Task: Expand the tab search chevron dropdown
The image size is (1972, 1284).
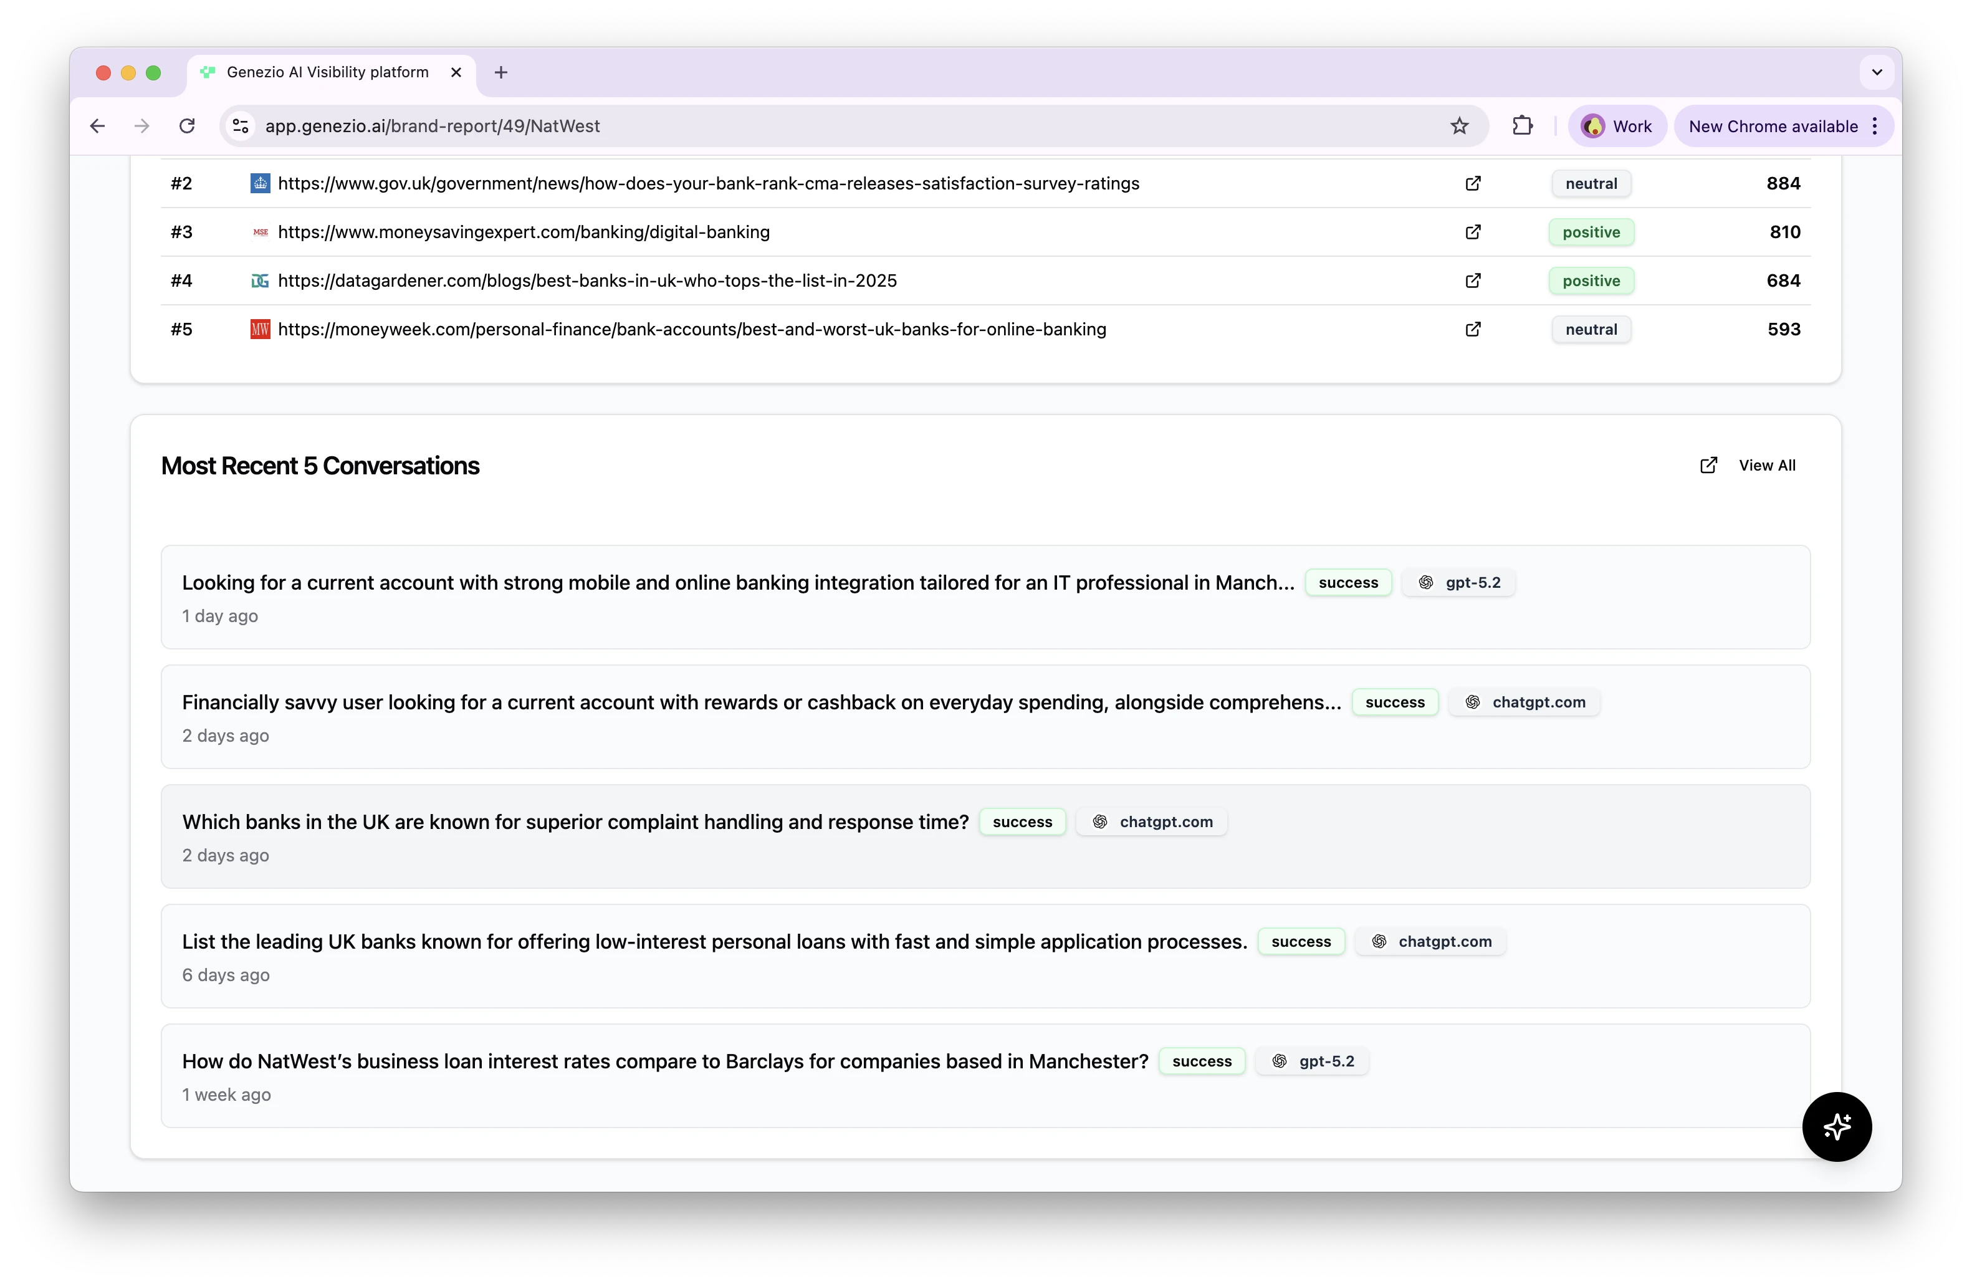Action: coord(1877,72)
